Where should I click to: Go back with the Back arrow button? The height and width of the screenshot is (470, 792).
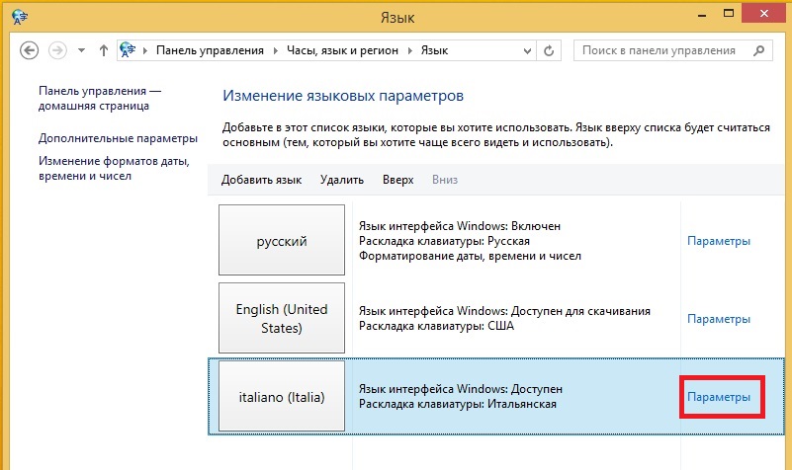tap(30, 50)
